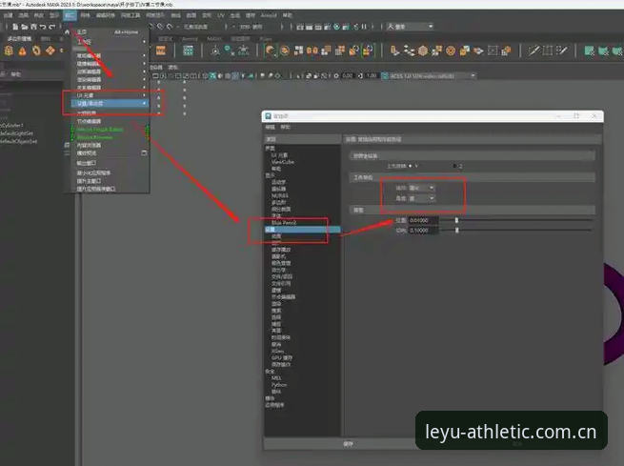Switch to the MASH shelf tab

tap(214, 39)
